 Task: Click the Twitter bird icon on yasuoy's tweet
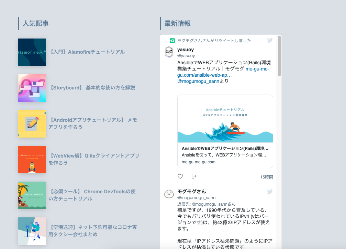270,40
